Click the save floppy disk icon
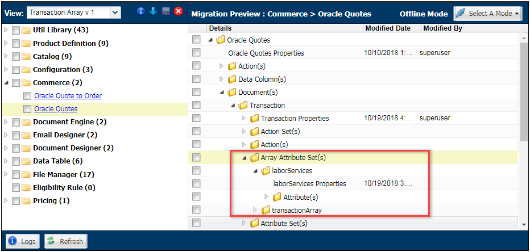 coord(165,11)
